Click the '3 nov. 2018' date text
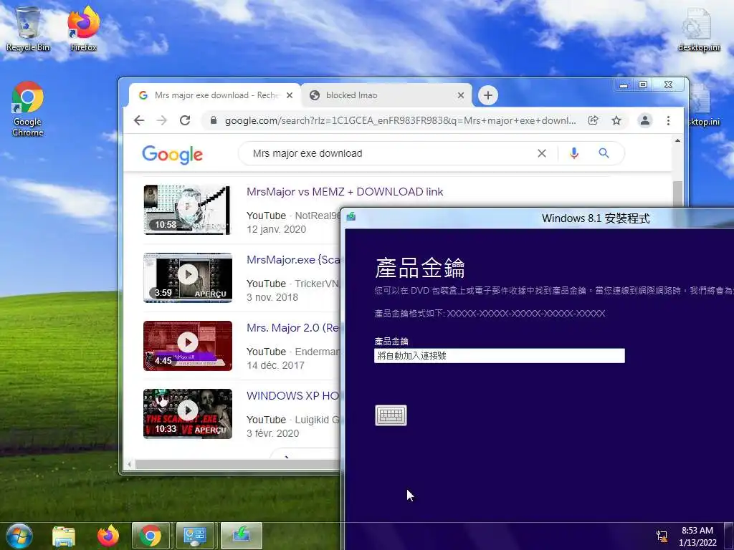 click(272, 297)
